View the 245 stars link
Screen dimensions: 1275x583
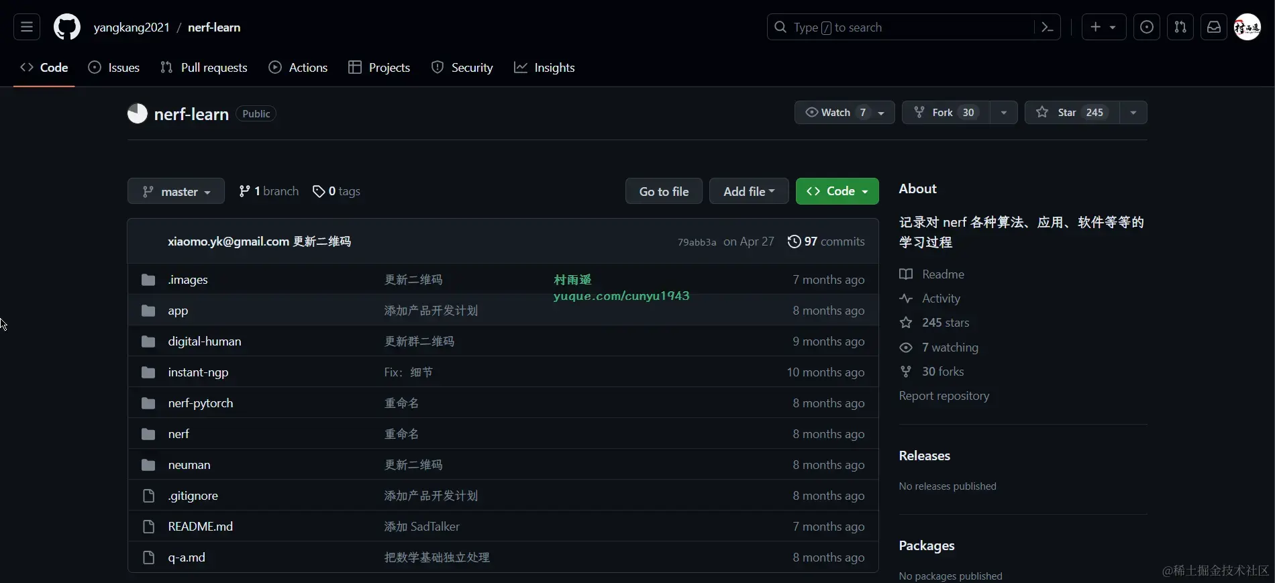[934, 323]
